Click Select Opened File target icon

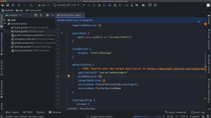point(36,15)
